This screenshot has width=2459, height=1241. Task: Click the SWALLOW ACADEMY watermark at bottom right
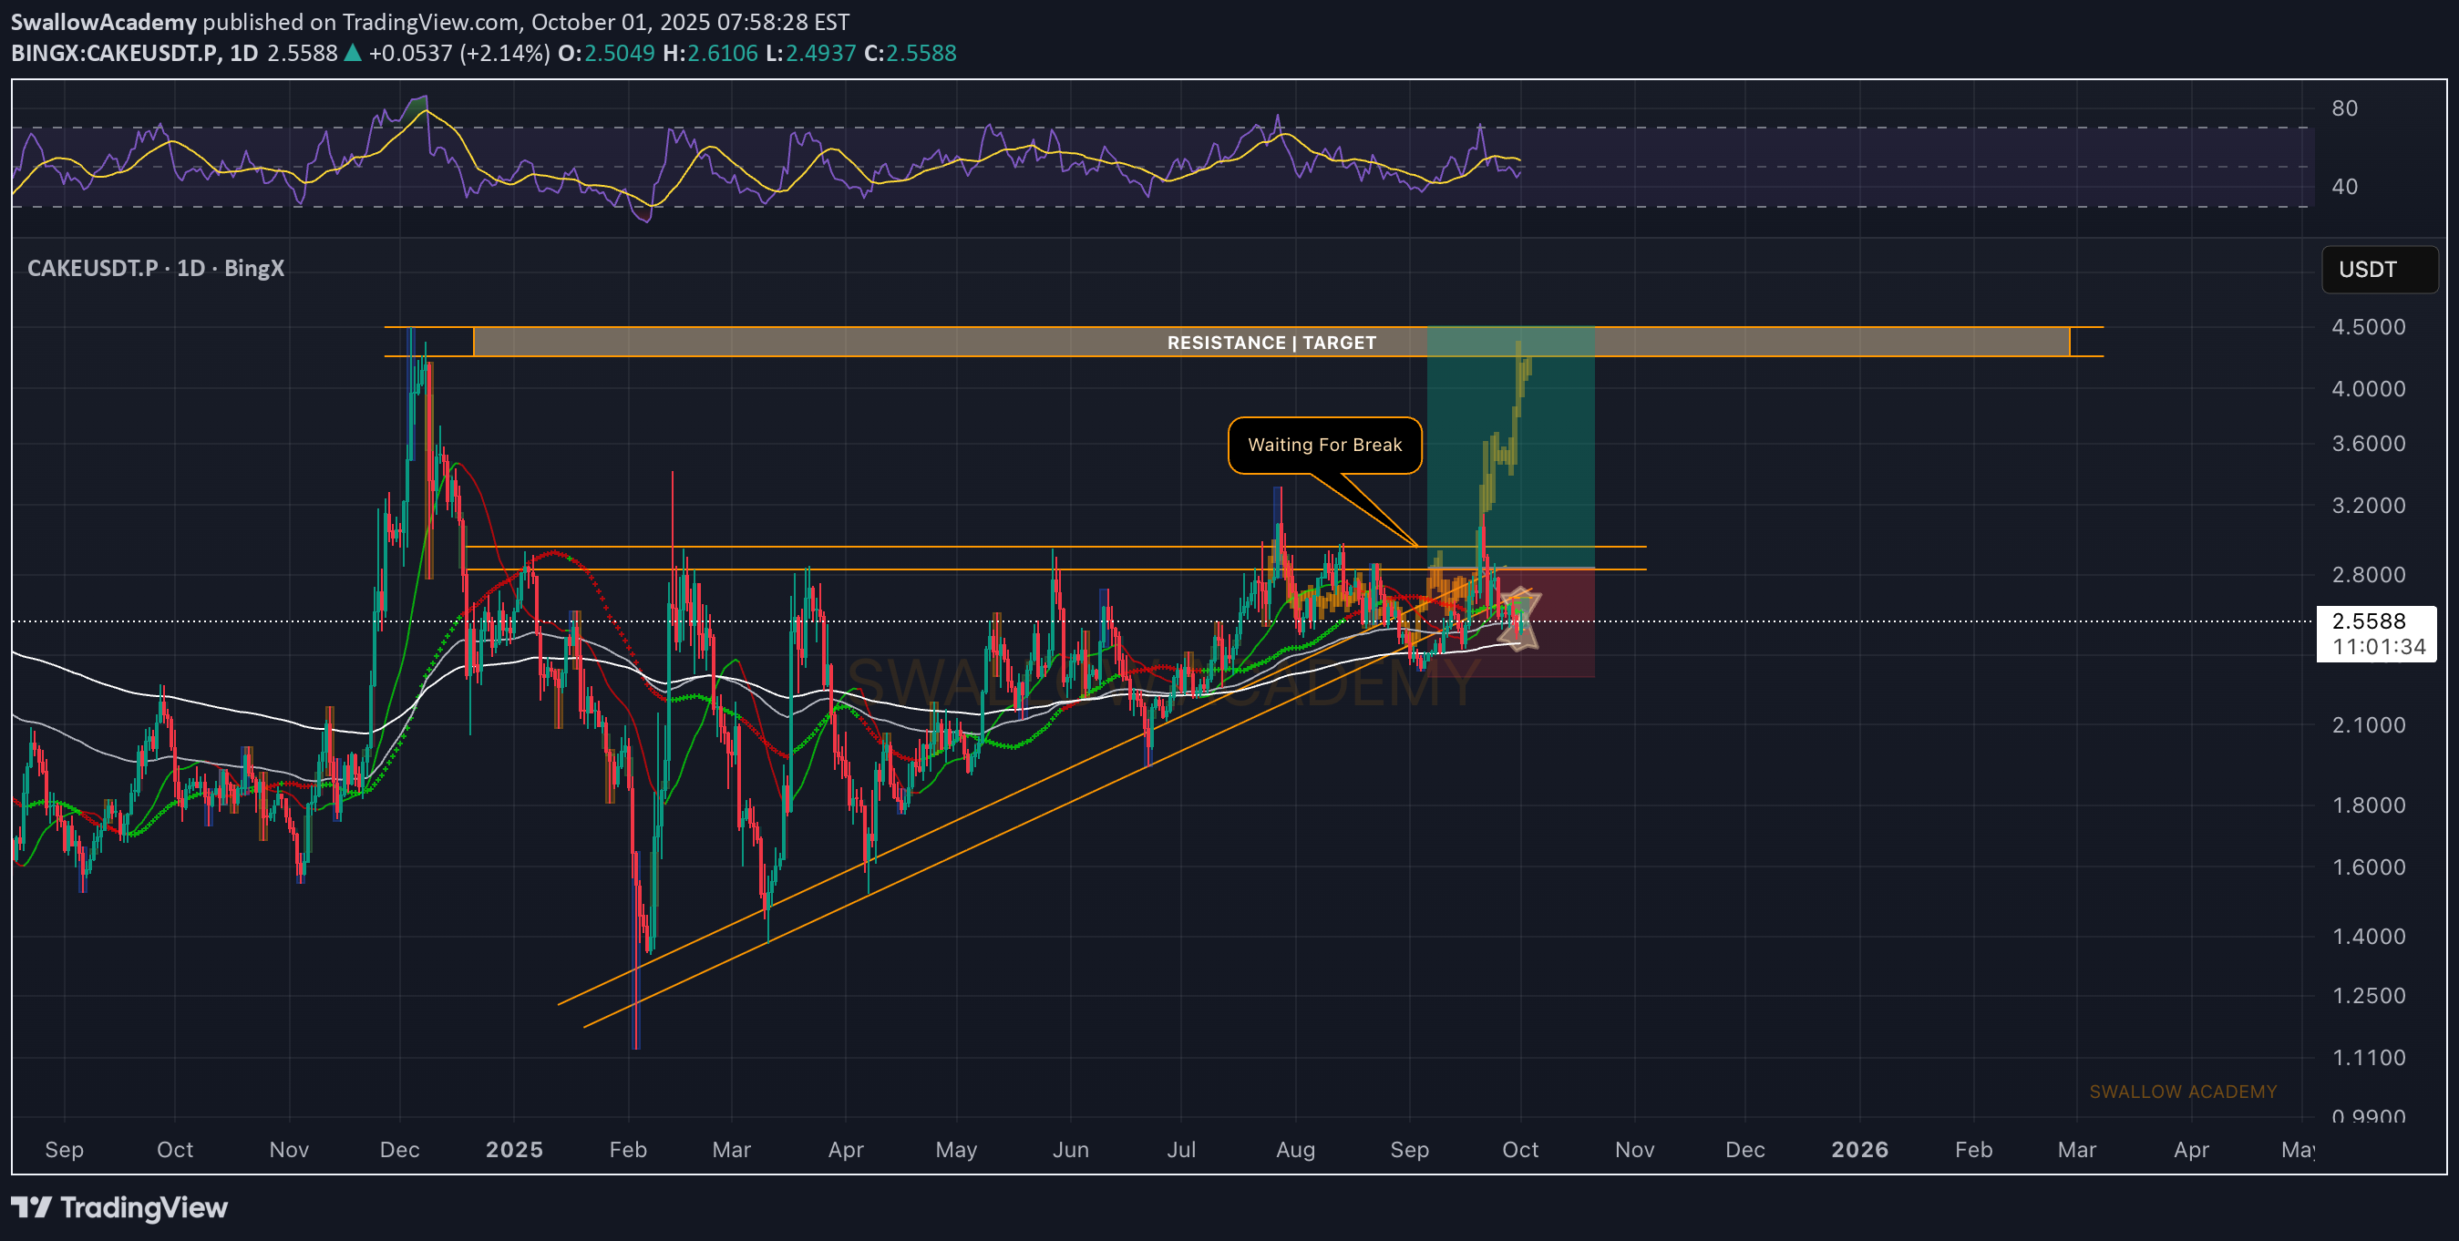coord(2182,1092)
